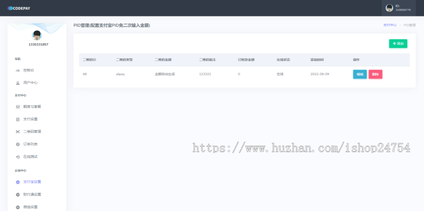Click the 支付设置 document icon
The image size is (424, 211).
coord(18,119)
